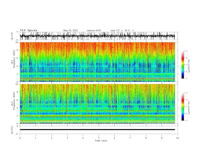The image size is (200, 155).
Task: Click the log(PSD) label beside ch.1 colorbar
Action: [189, 66]
